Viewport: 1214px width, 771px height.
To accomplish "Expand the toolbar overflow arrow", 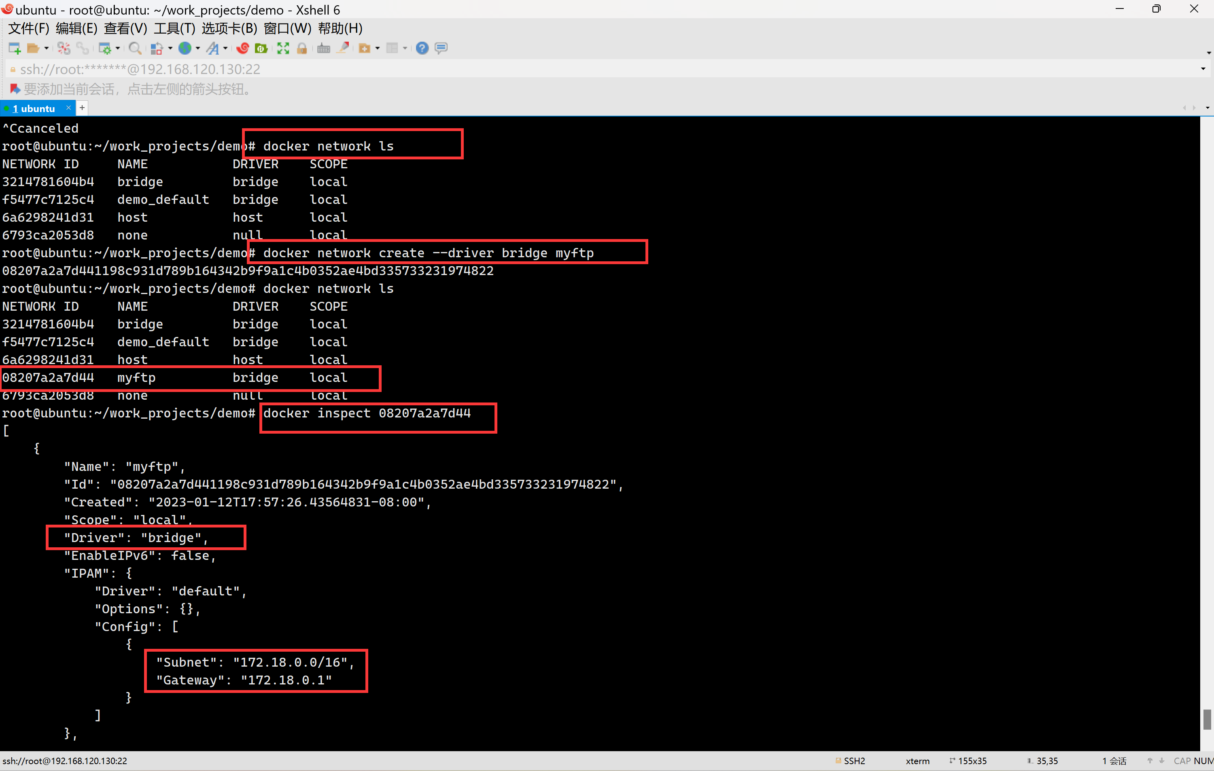I will 1208,53.
